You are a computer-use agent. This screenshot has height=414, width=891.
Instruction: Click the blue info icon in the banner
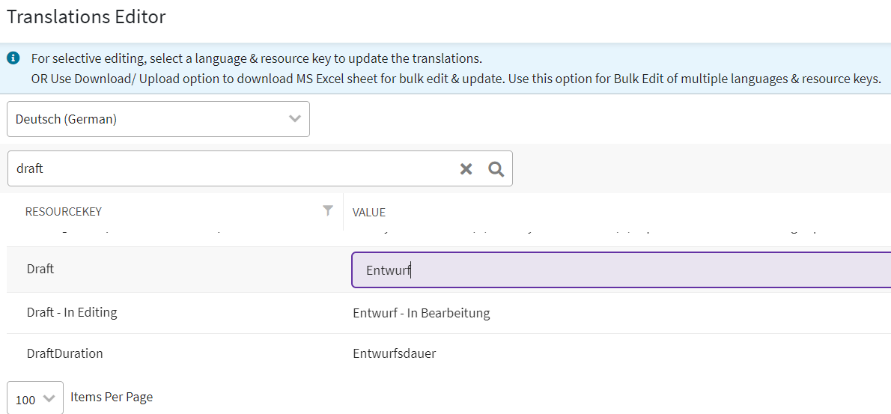[x=13, y=58]
